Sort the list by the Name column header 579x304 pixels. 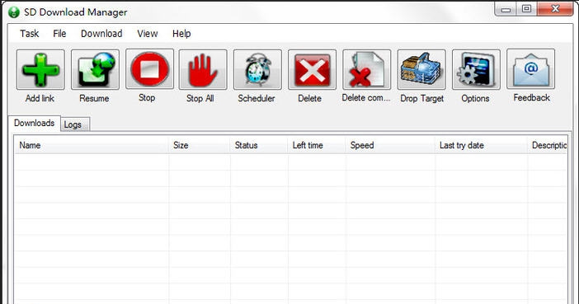pos(91,145)
